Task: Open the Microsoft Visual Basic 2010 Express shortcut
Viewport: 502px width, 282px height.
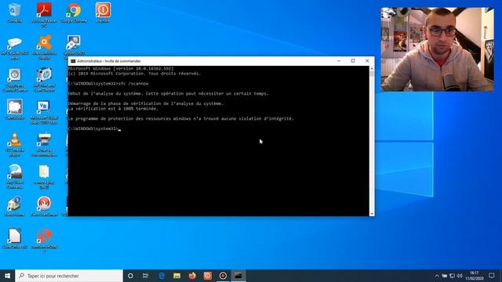Action: tap(44, 112)
